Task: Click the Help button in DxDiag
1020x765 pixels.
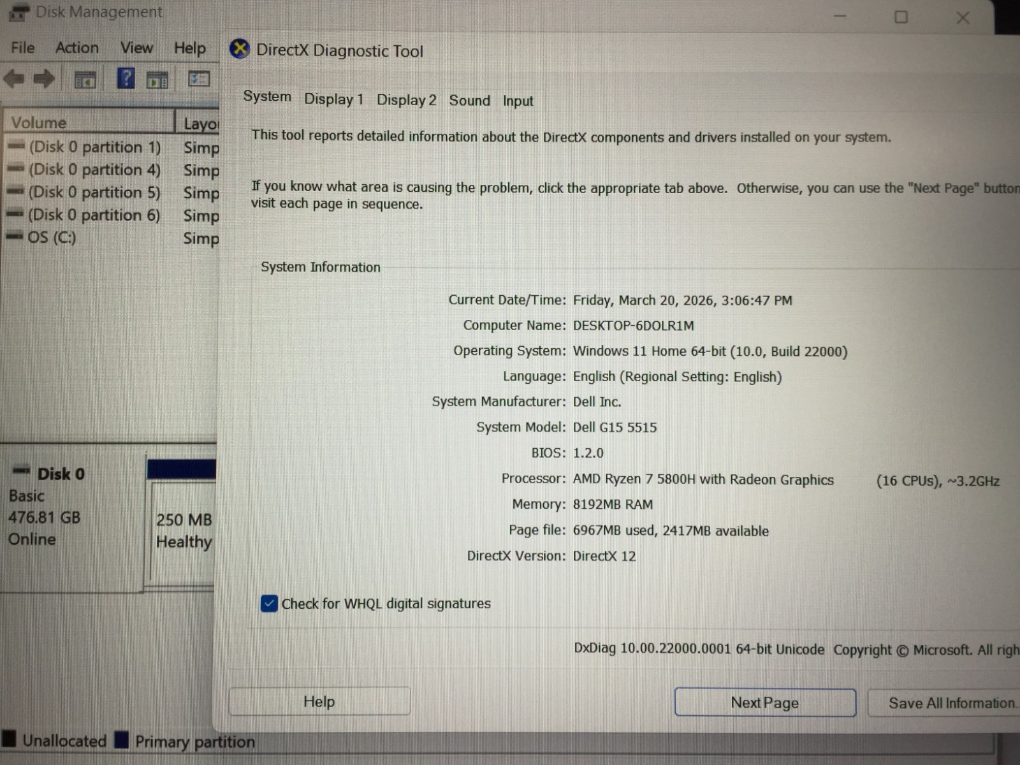Action: (319, 701)
